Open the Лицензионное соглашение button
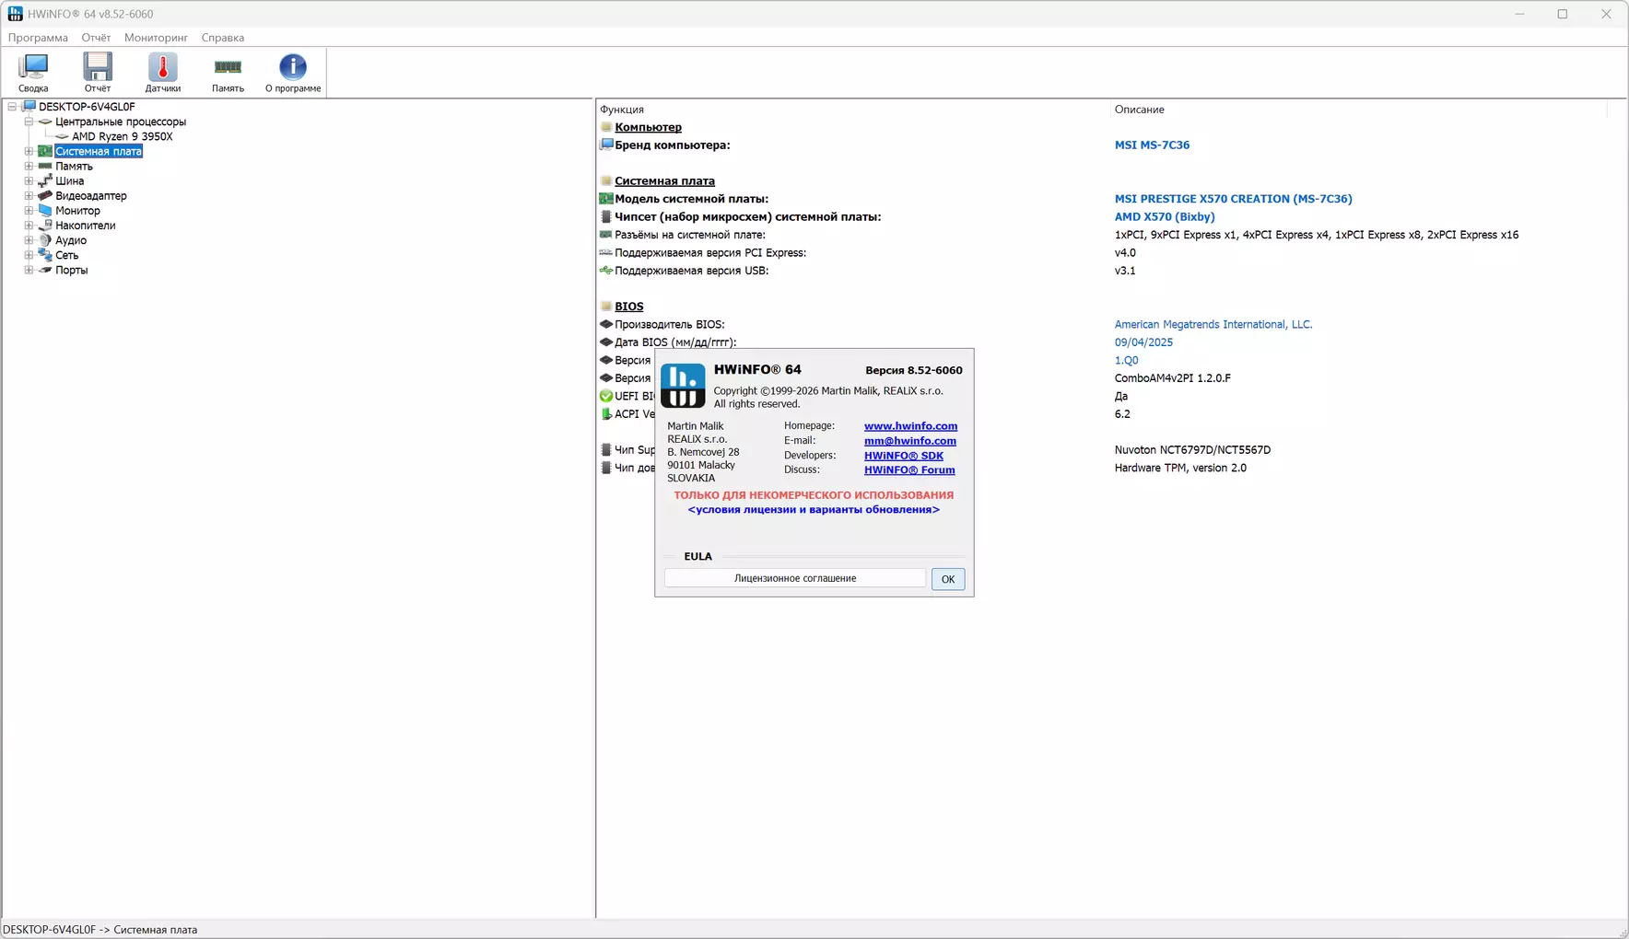The width and height of the screenshot is (1629, 939). click(x=795, y=578)
